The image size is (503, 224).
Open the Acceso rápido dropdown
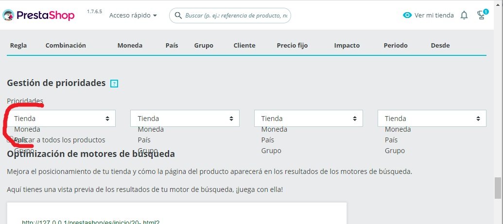click(133, 16)
